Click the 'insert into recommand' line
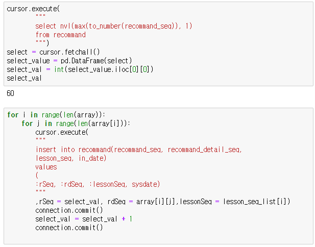Image resolution: width=315 pixels, height=247 pixels. pos(139,150)
